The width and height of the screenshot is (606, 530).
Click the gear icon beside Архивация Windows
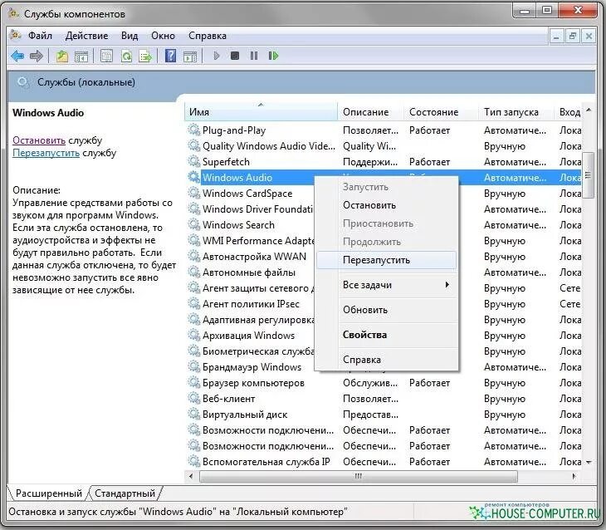click(193, 335)
